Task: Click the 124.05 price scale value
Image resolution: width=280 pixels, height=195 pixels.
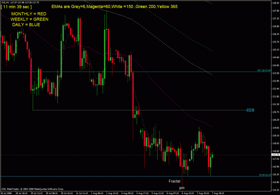Action: (276, 65)
